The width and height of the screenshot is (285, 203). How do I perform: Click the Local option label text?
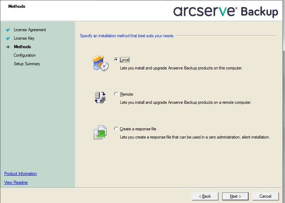pyautogui.click(x=125, y=60)
